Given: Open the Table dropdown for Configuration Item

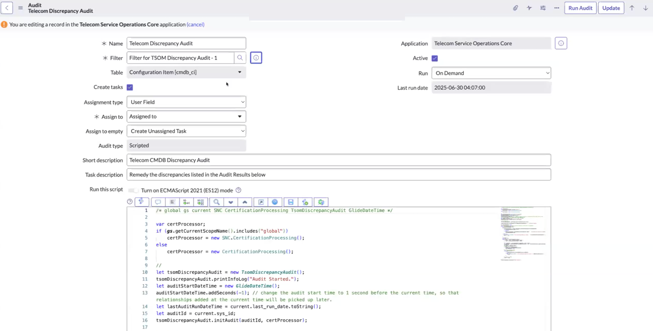Looking at the screenshot, I should click(x=186, y=72).
